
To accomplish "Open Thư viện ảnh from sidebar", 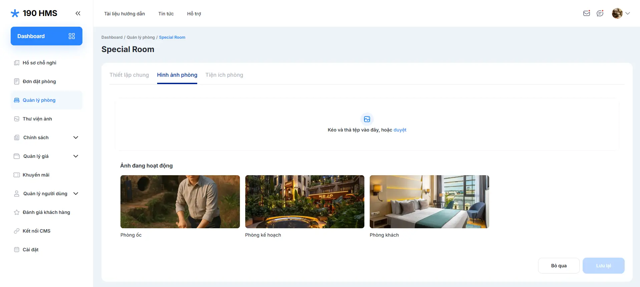I will point(37,119).
